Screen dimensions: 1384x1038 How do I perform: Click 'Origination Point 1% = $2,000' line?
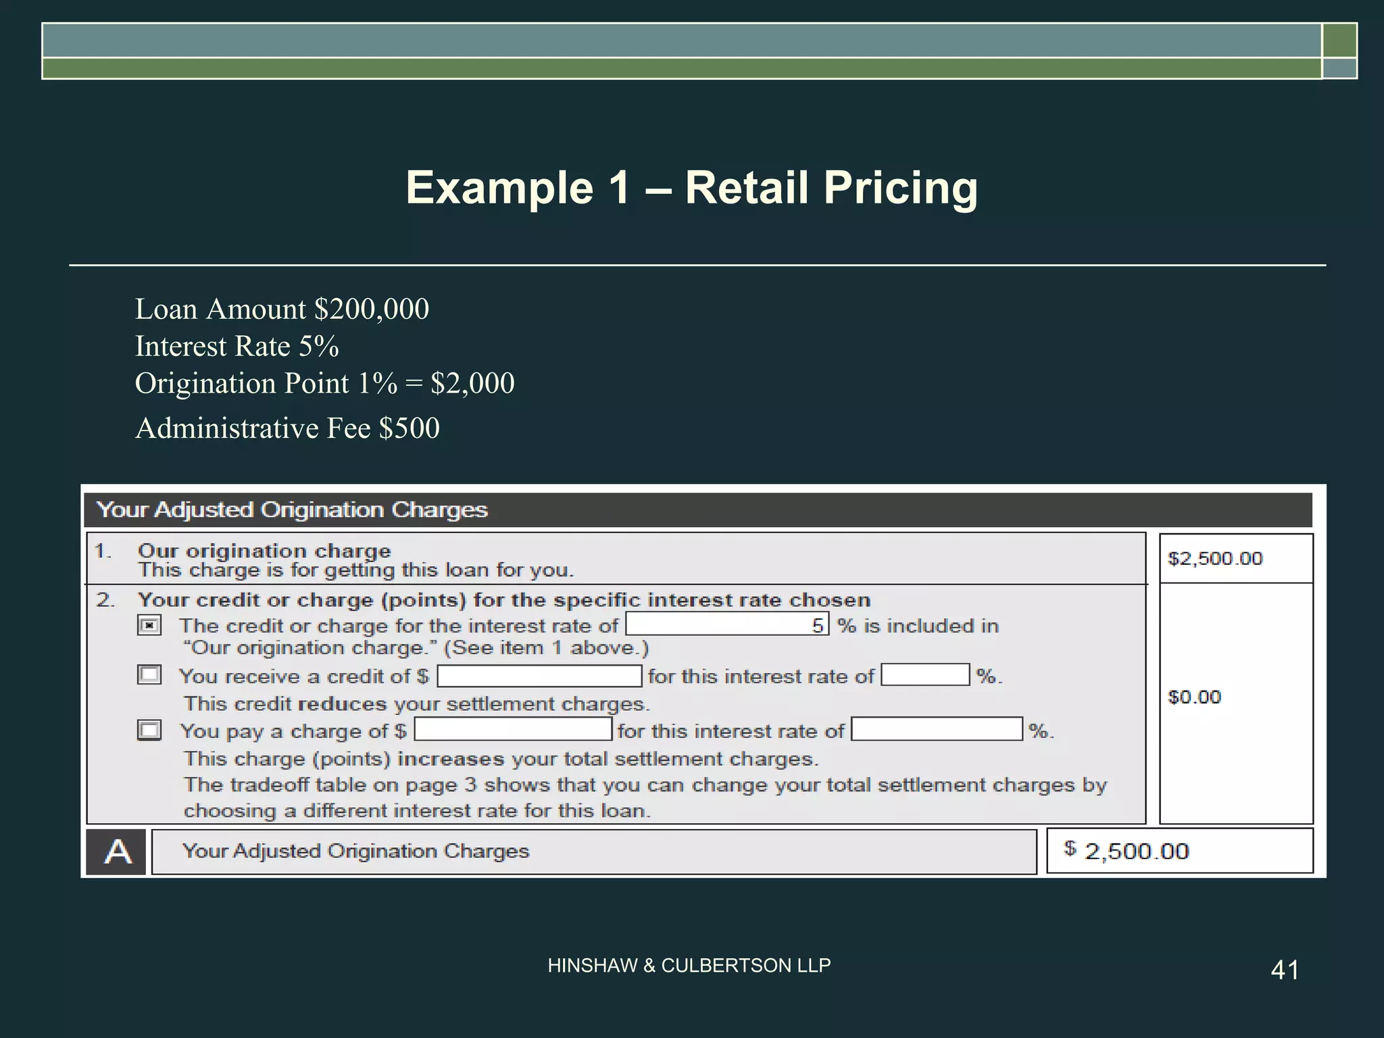tap(324, 383)
